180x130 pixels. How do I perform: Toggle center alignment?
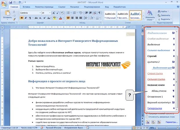pos(72,18)
